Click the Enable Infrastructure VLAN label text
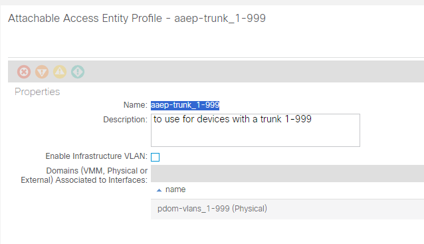The width and height of the screenshot is (424, 244). point(96,156)
